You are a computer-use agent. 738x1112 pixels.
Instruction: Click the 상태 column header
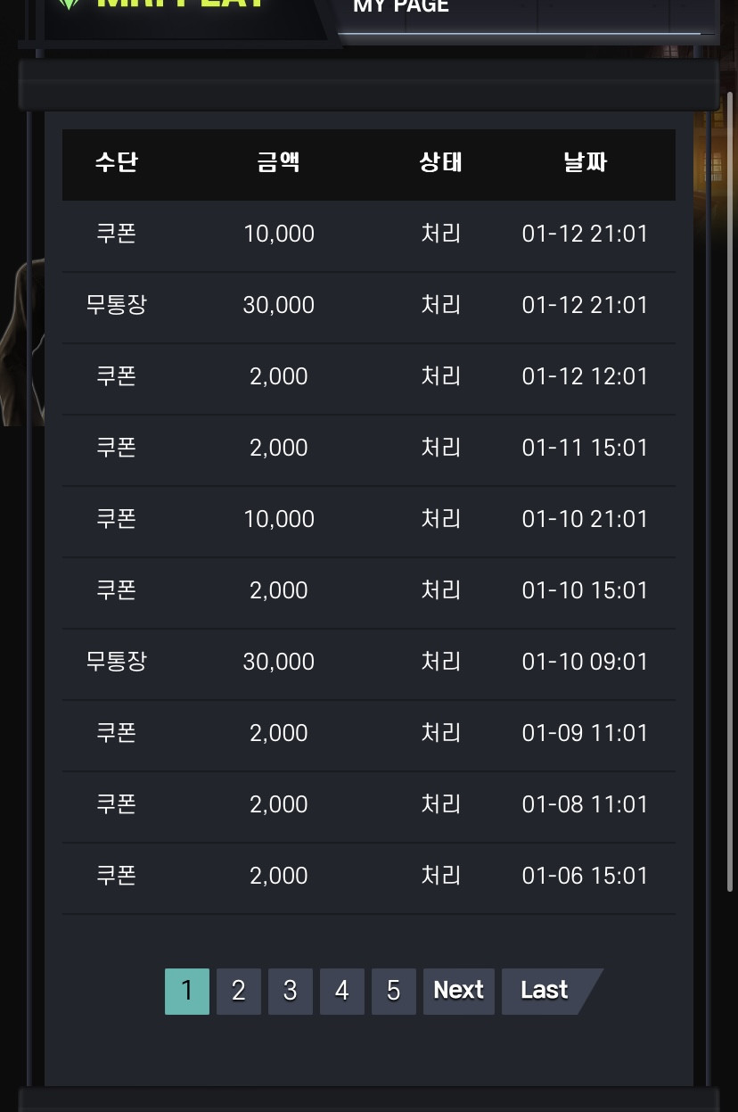441,162
